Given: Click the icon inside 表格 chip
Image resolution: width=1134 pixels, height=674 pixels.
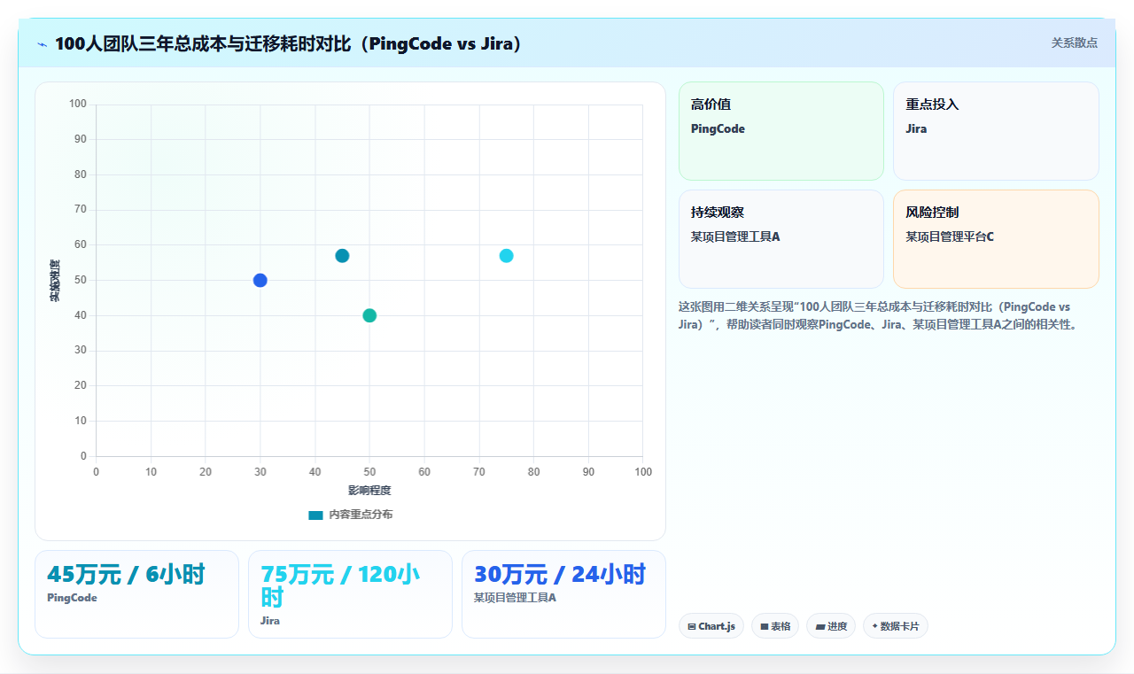Looking at the screenshot, I should tap(765, 627).
